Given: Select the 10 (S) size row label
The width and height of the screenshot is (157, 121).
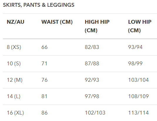Looking at the screenshot, I should pyautogui.click(x=14, y=64).
